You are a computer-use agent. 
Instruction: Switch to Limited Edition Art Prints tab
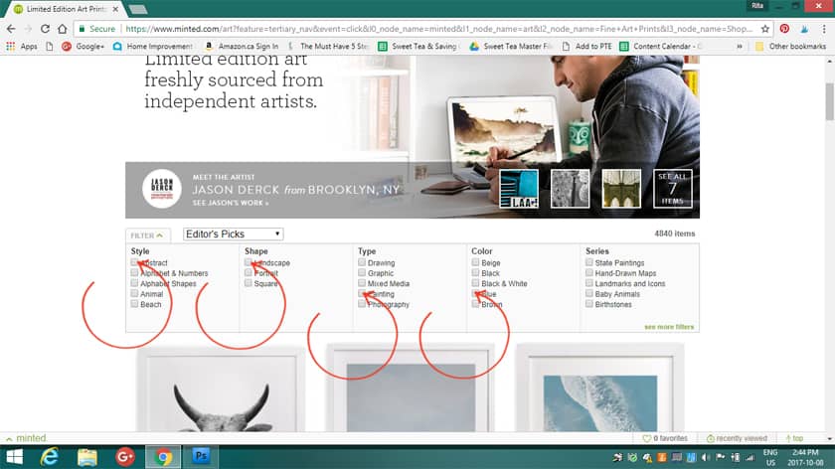click(67, 9)
